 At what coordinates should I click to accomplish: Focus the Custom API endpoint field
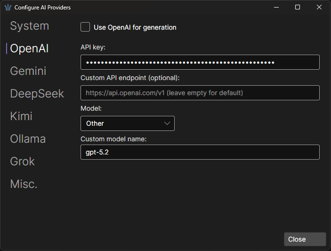point(200,93)
